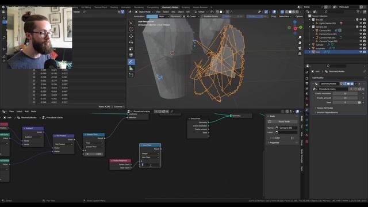Expand the Output Attributes section

[x=324, y=108]
